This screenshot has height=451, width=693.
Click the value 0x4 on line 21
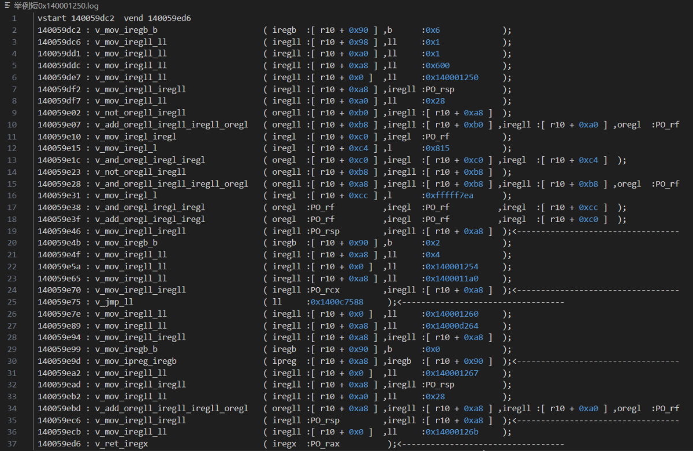coord(433,254)
